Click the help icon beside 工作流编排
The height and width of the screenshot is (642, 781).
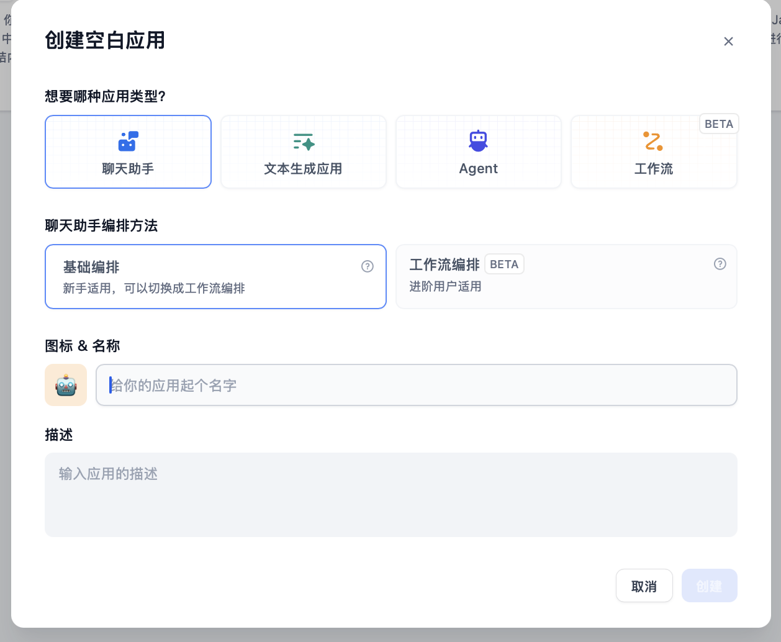pos(720,264)
